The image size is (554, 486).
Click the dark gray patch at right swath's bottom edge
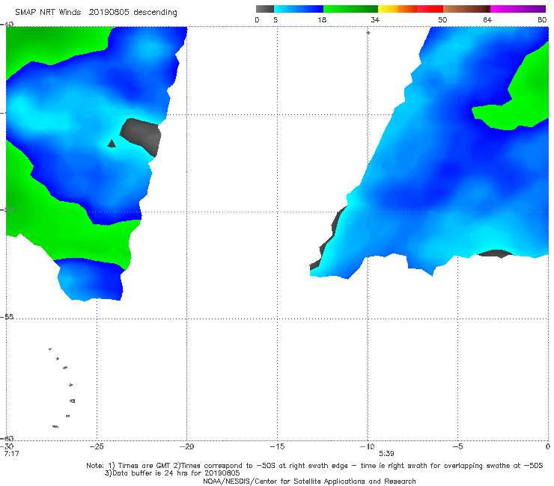pos(495,253)
